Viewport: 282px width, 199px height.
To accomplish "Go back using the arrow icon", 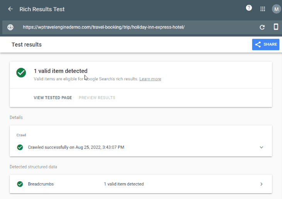I will [x=10, y=9].
